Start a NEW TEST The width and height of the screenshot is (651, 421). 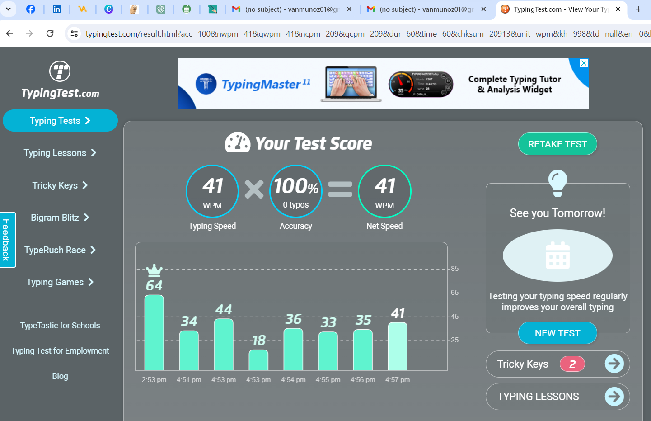pyautogui.click(x=557, y=333)
